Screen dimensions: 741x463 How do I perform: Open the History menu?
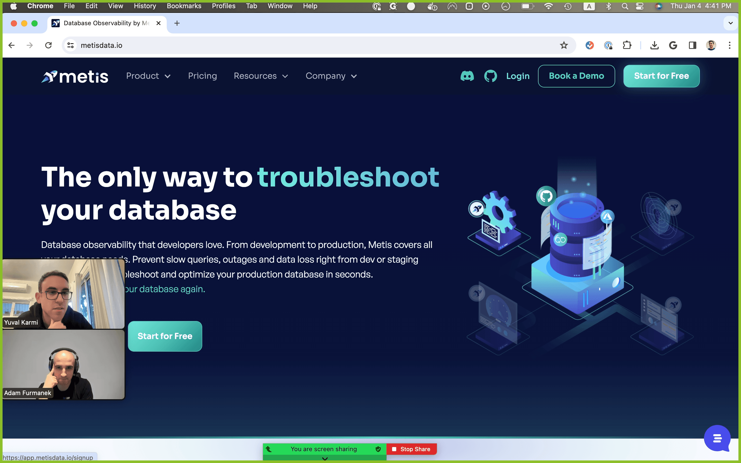pos(145,6)
